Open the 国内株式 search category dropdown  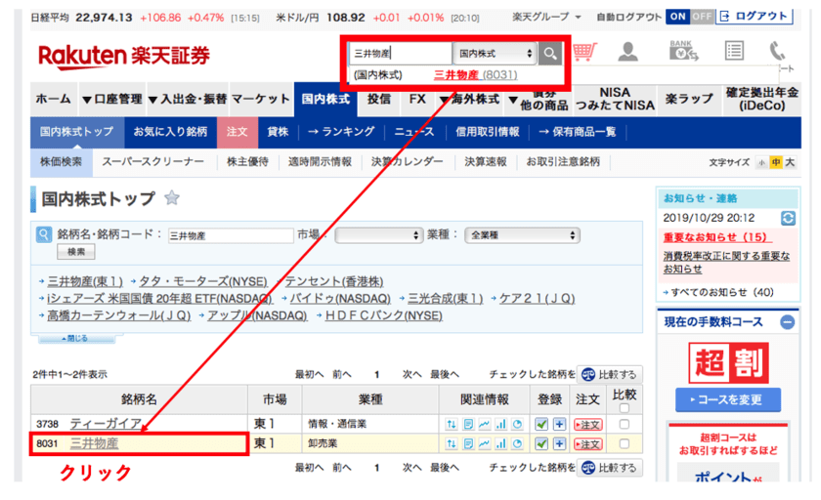pyautogui.click(x=496, y=54)
